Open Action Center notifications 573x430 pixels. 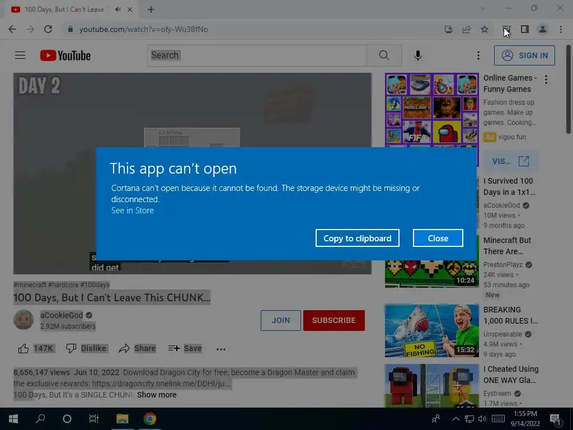coord(555,419)
